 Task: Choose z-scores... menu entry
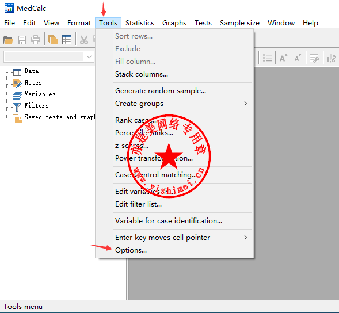point(174,146)
